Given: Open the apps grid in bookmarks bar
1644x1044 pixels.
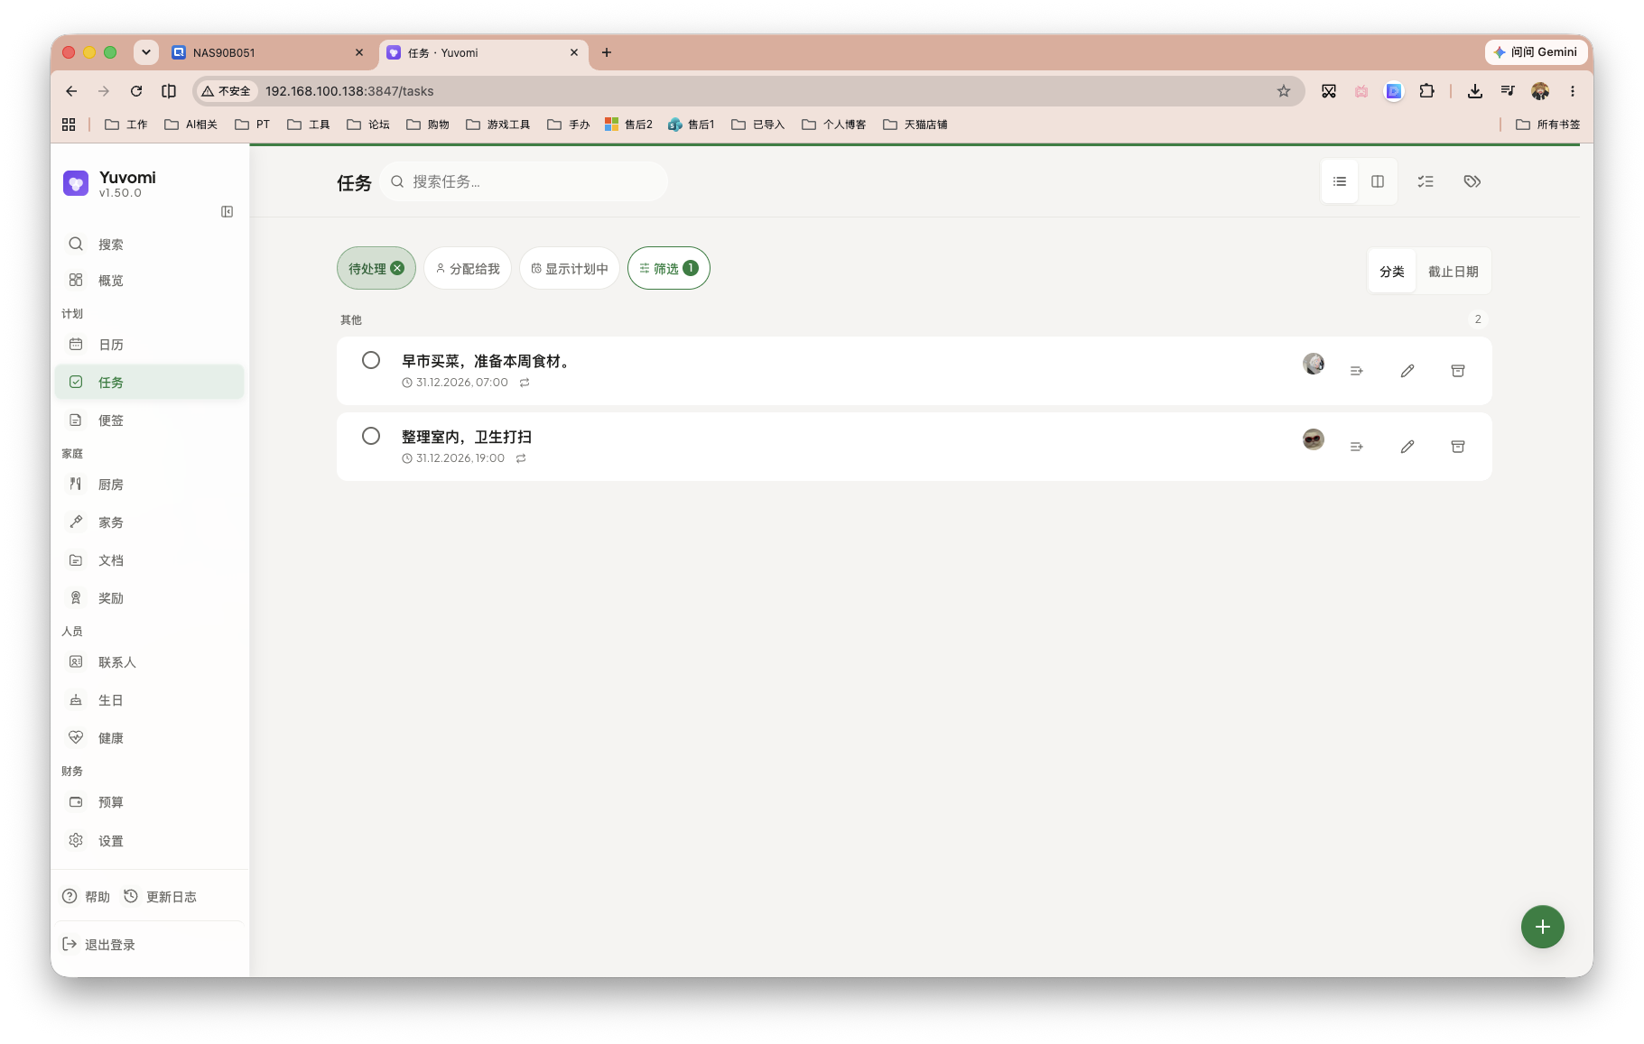Looking at the screenshot, I should coord(69,125).
